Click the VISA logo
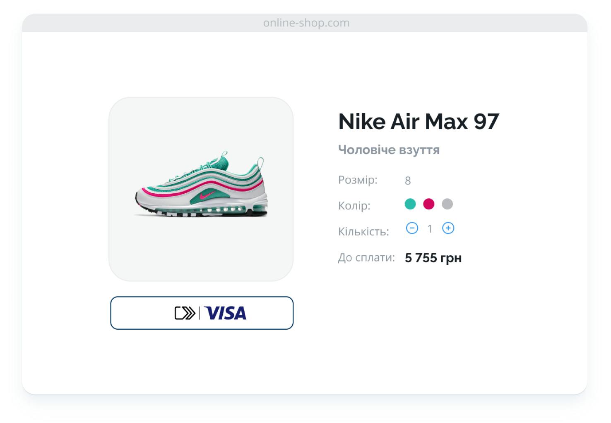 226,313
